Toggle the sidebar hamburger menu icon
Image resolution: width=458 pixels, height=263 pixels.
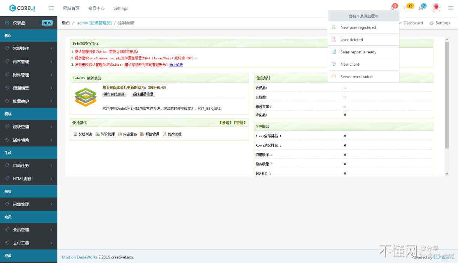[x=51, y=8]
